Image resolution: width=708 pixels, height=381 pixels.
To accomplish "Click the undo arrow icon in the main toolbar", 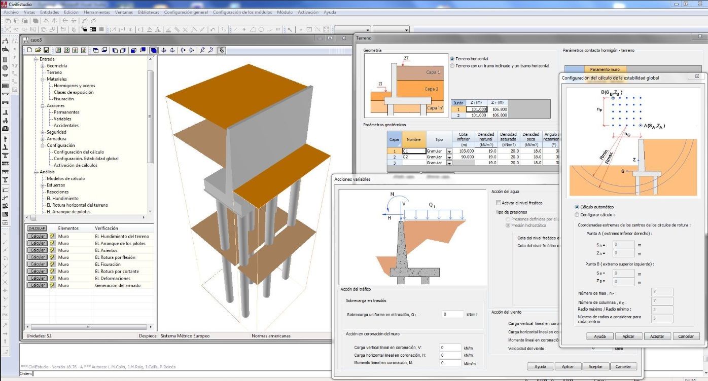I will point(213,29).
